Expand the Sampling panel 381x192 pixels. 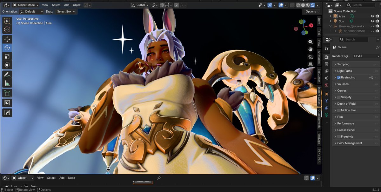pos(356,64)
